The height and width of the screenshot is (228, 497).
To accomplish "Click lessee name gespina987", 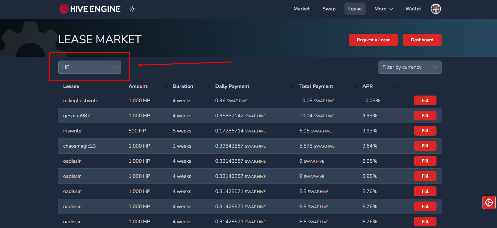I will point(77,116).
